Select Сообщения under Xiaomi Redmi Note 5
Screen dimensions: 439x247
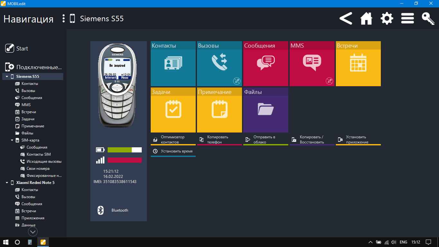29,204
